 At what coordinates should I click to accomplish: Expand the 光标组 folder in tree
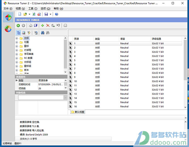point(17,62)
